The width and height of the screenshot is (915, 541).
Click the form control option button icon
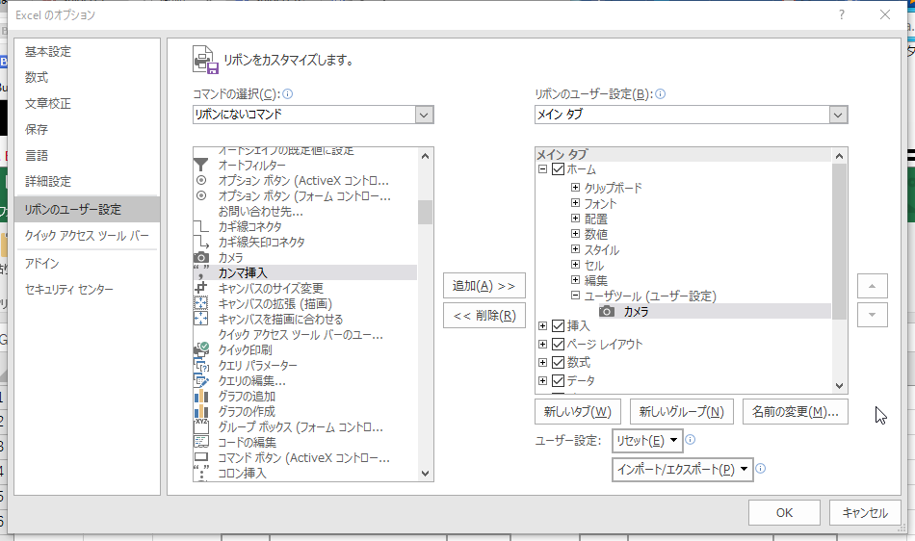(200, 195)
